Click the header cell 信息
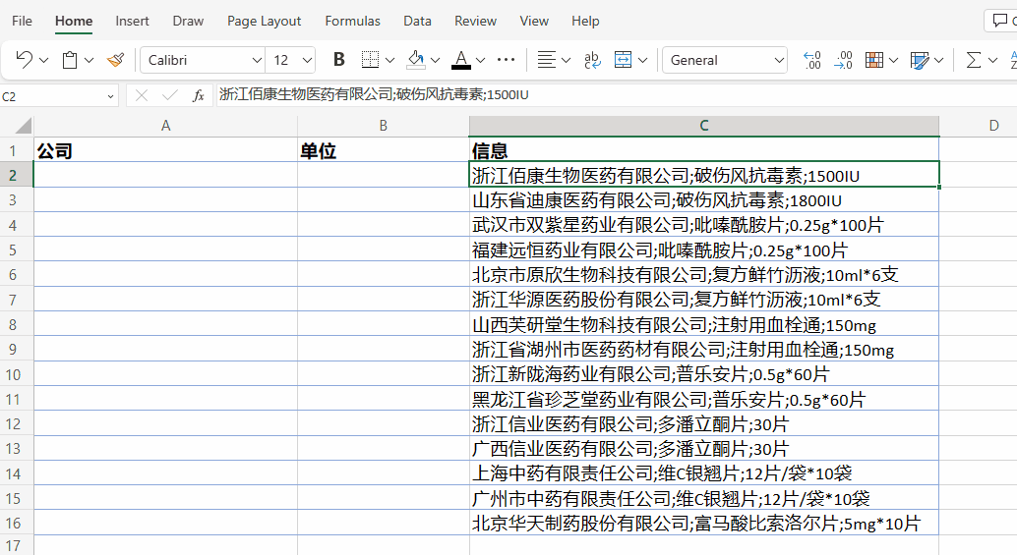Viewport: 1017px width, 555px height. [x=703, y=150]
